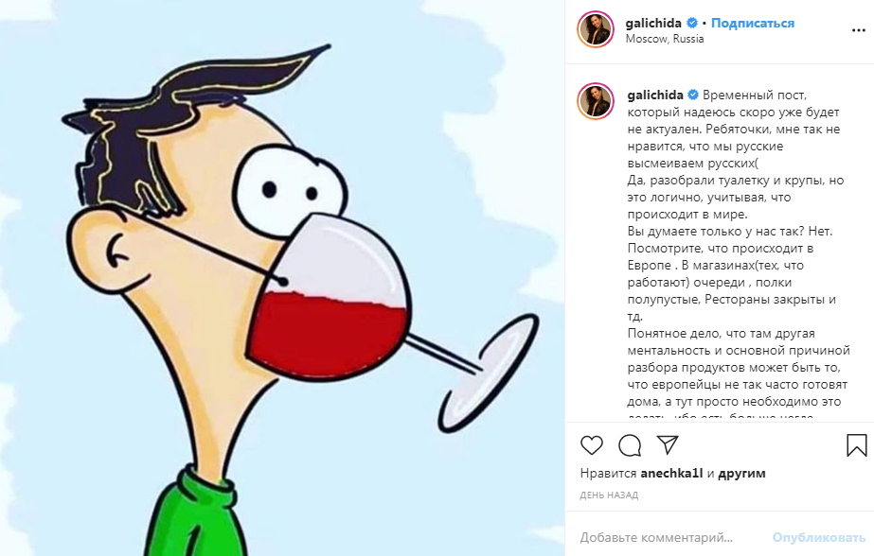The width and height of the screenshot is (874, 556).
Task: Click verified badge in the caption
Action: [x=693, y=95]
